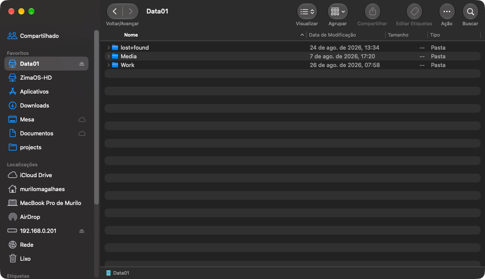The height and width of the screenshot is (279, 485).
Task: Click the Editar Etiquetas tag icon
Action: coord(414,12)
